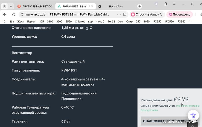Switch to the Настройки tab
The height and width of the screenshot is (127, 202).
point(116,6)
